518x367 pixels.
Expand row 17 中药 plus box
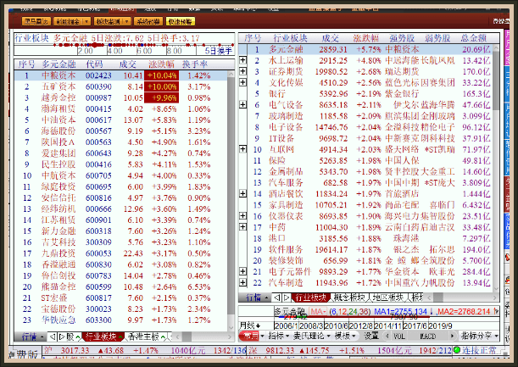[x=242, y=226]
